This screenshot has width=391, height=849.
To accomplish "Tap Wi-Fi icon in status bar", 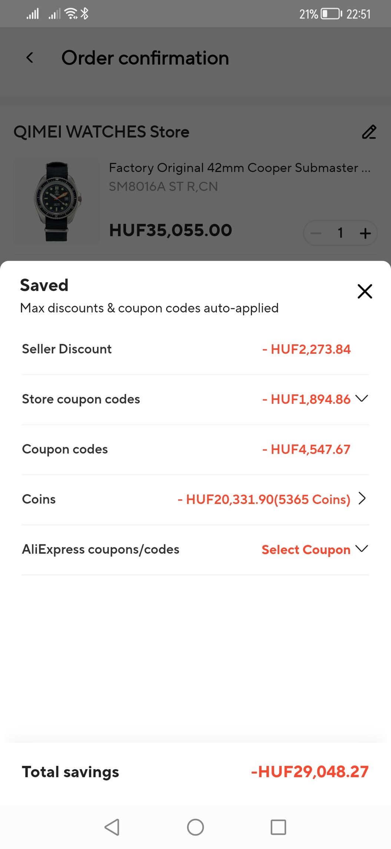I will coord(71,14).
